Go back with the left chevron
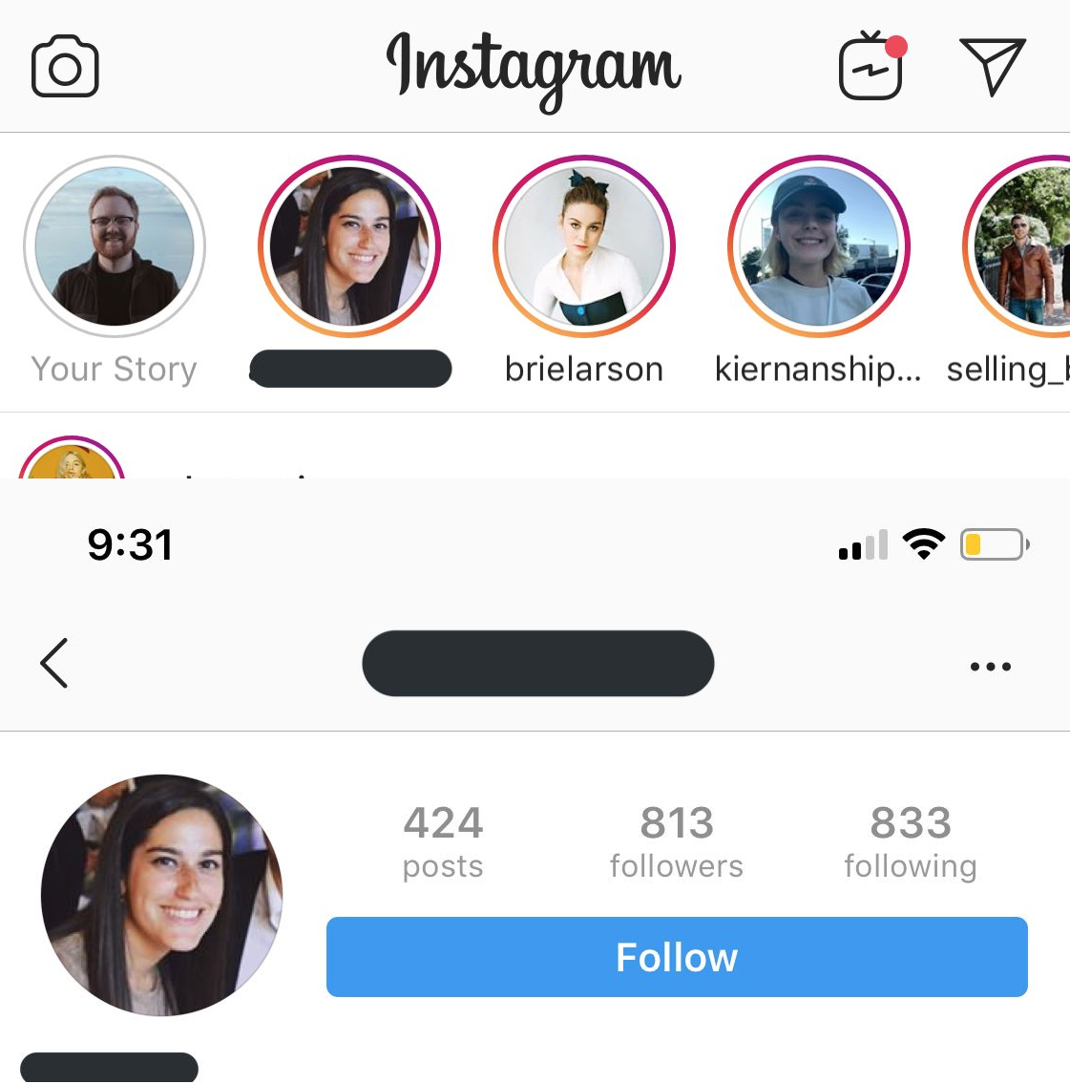Viewport: 1070px width, 1084px height. (53, 663)
